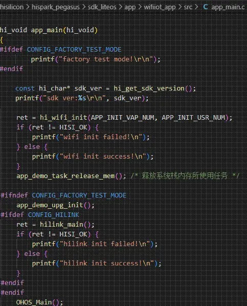Expand the chevron between app and wifiiot_app
247x306 pixels.
point(140,7)
